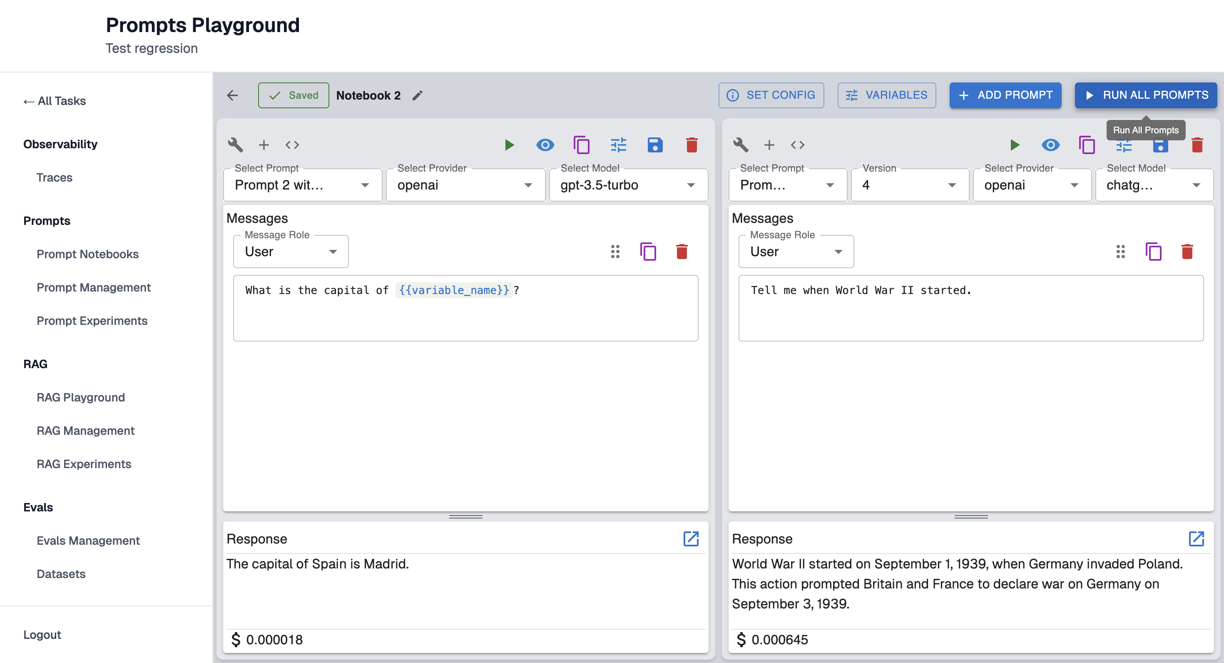Open Prompt Notebooks in the sidebar
The width and height of the screenshot is (1224, 663).
87,254
